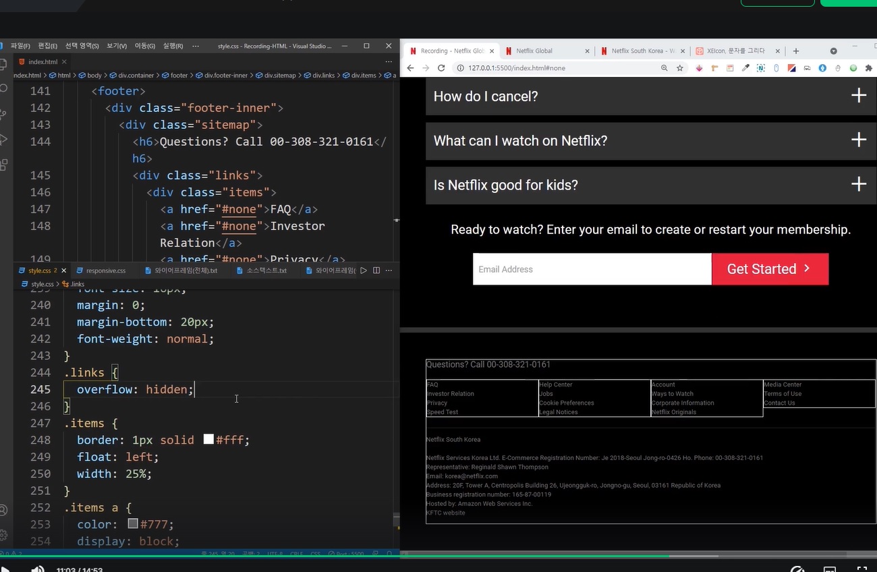Click 'overflow: hidden;' on line 245
This screenshot has width=877, height=572.
pyautogui.click(x=135, y=389)
